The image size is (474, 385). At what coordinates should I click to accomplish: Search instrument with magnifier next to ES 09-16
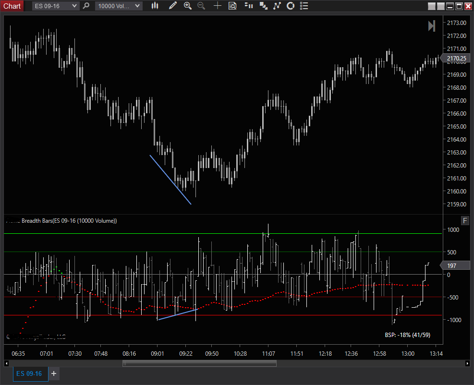pyautogui.click(x=86, y=6)
